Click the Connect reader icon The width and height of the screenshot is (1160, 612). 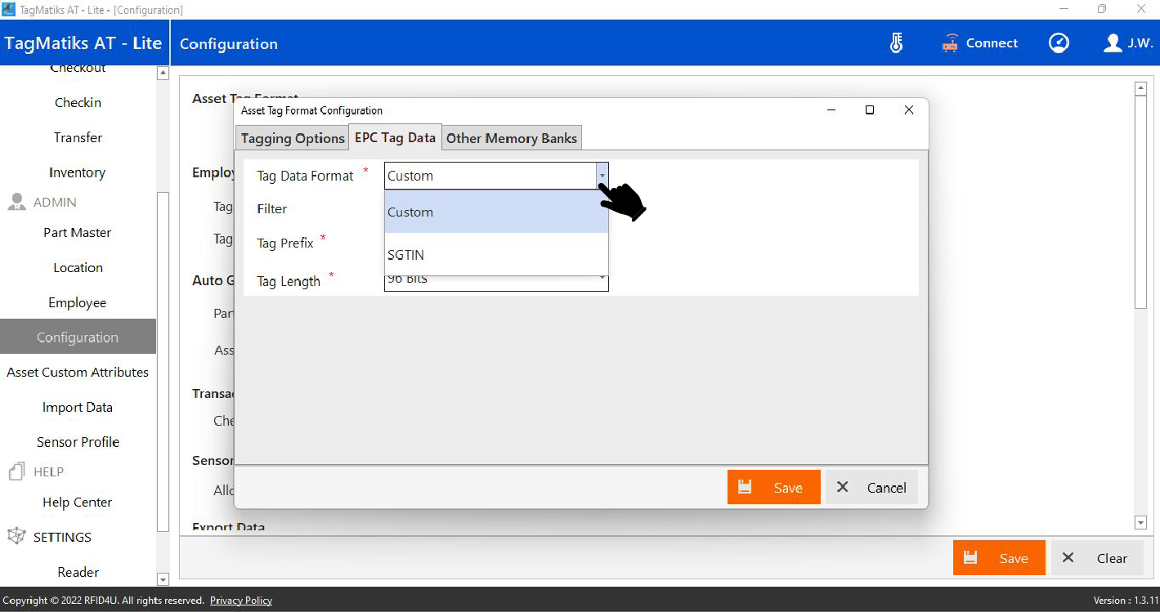pos(950,43)
